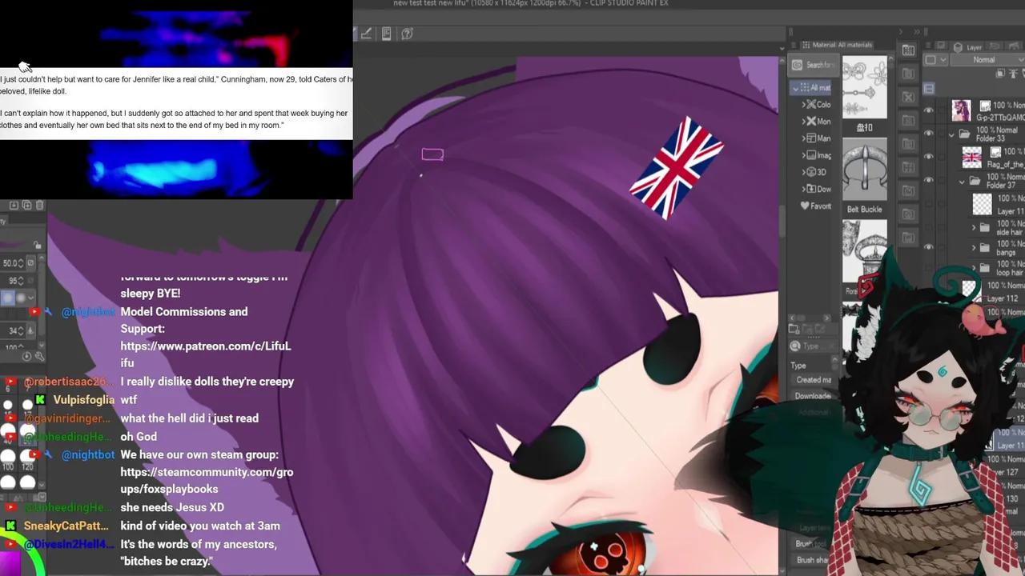Open the sixth folder icon in dock column

[x=908, y=167]
